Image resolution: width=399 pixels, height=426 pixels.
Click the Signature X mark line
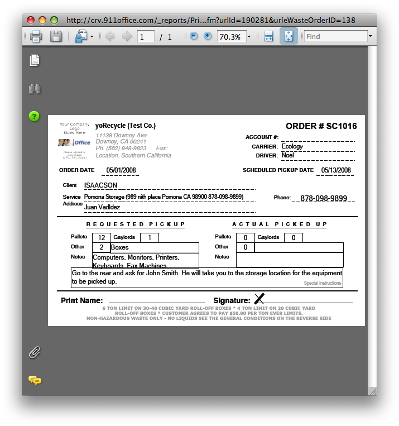[x=303, y=299]
